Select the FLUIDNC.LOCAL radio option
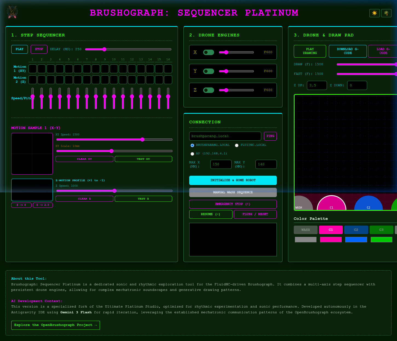This screenshot has height=341, width=397. 237,145
